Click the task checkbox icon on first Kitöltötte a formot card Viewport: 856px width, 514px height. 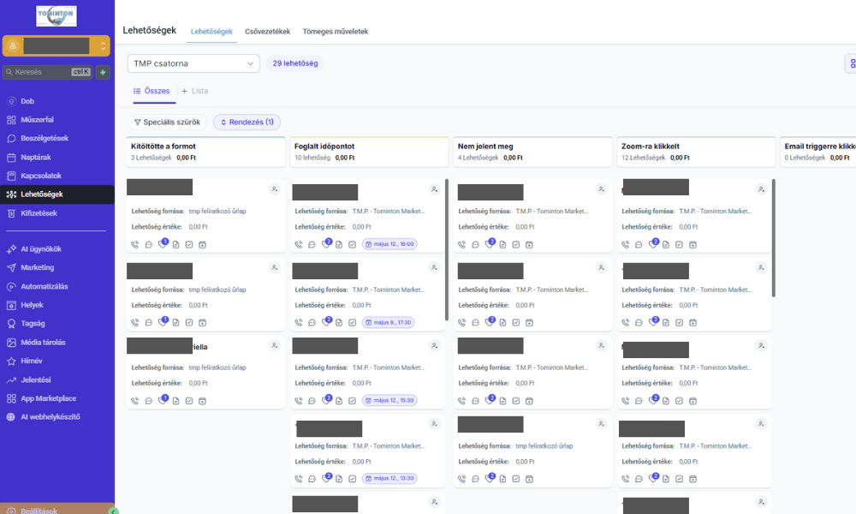pyautogui.click(x=188, y=244)
